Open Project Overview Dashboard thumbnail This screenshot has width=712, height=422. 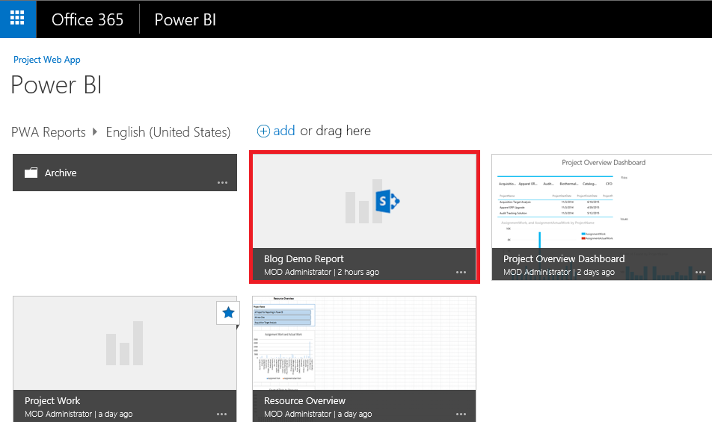click(601, 201)
